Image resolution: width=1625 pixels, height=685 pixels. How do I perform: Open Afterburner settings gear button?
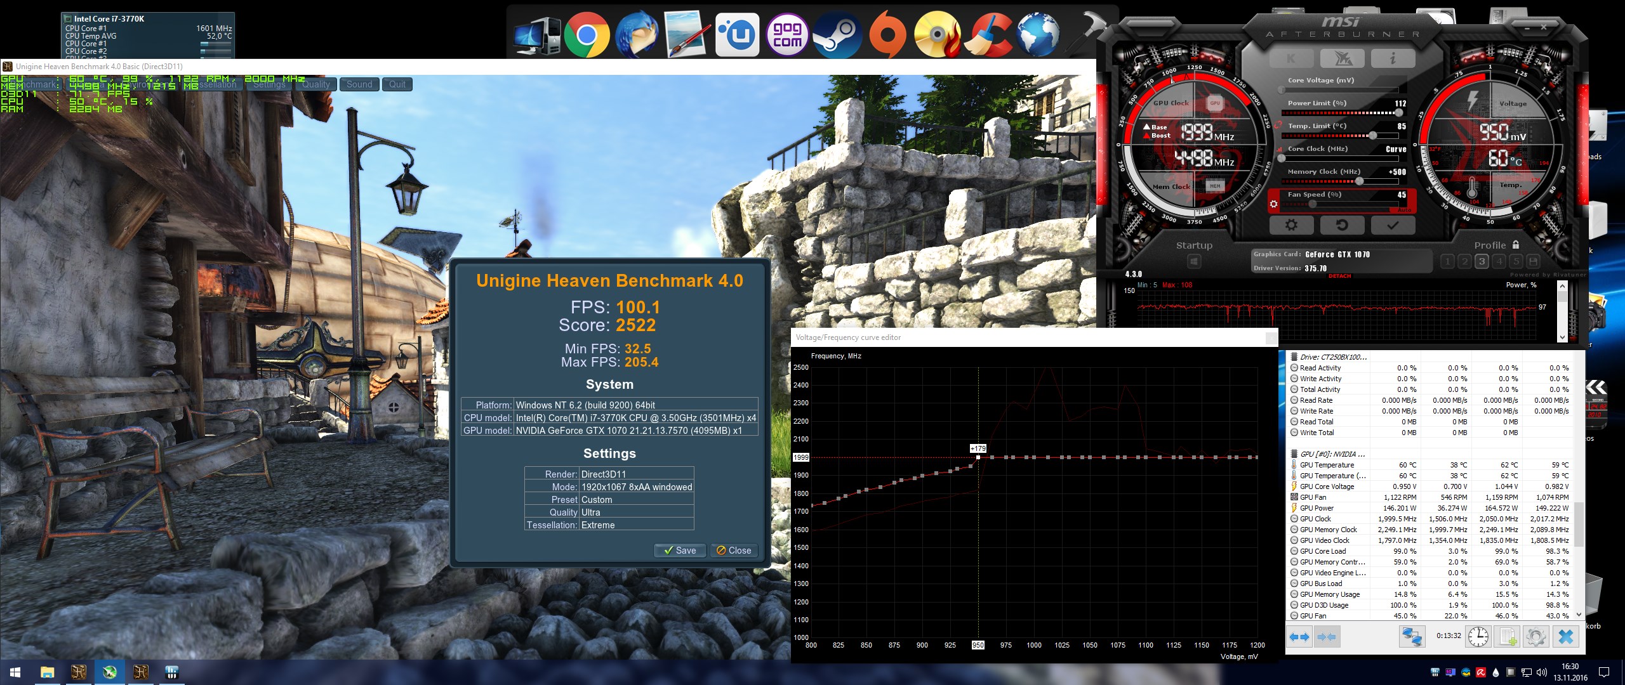click(1291, 225)
